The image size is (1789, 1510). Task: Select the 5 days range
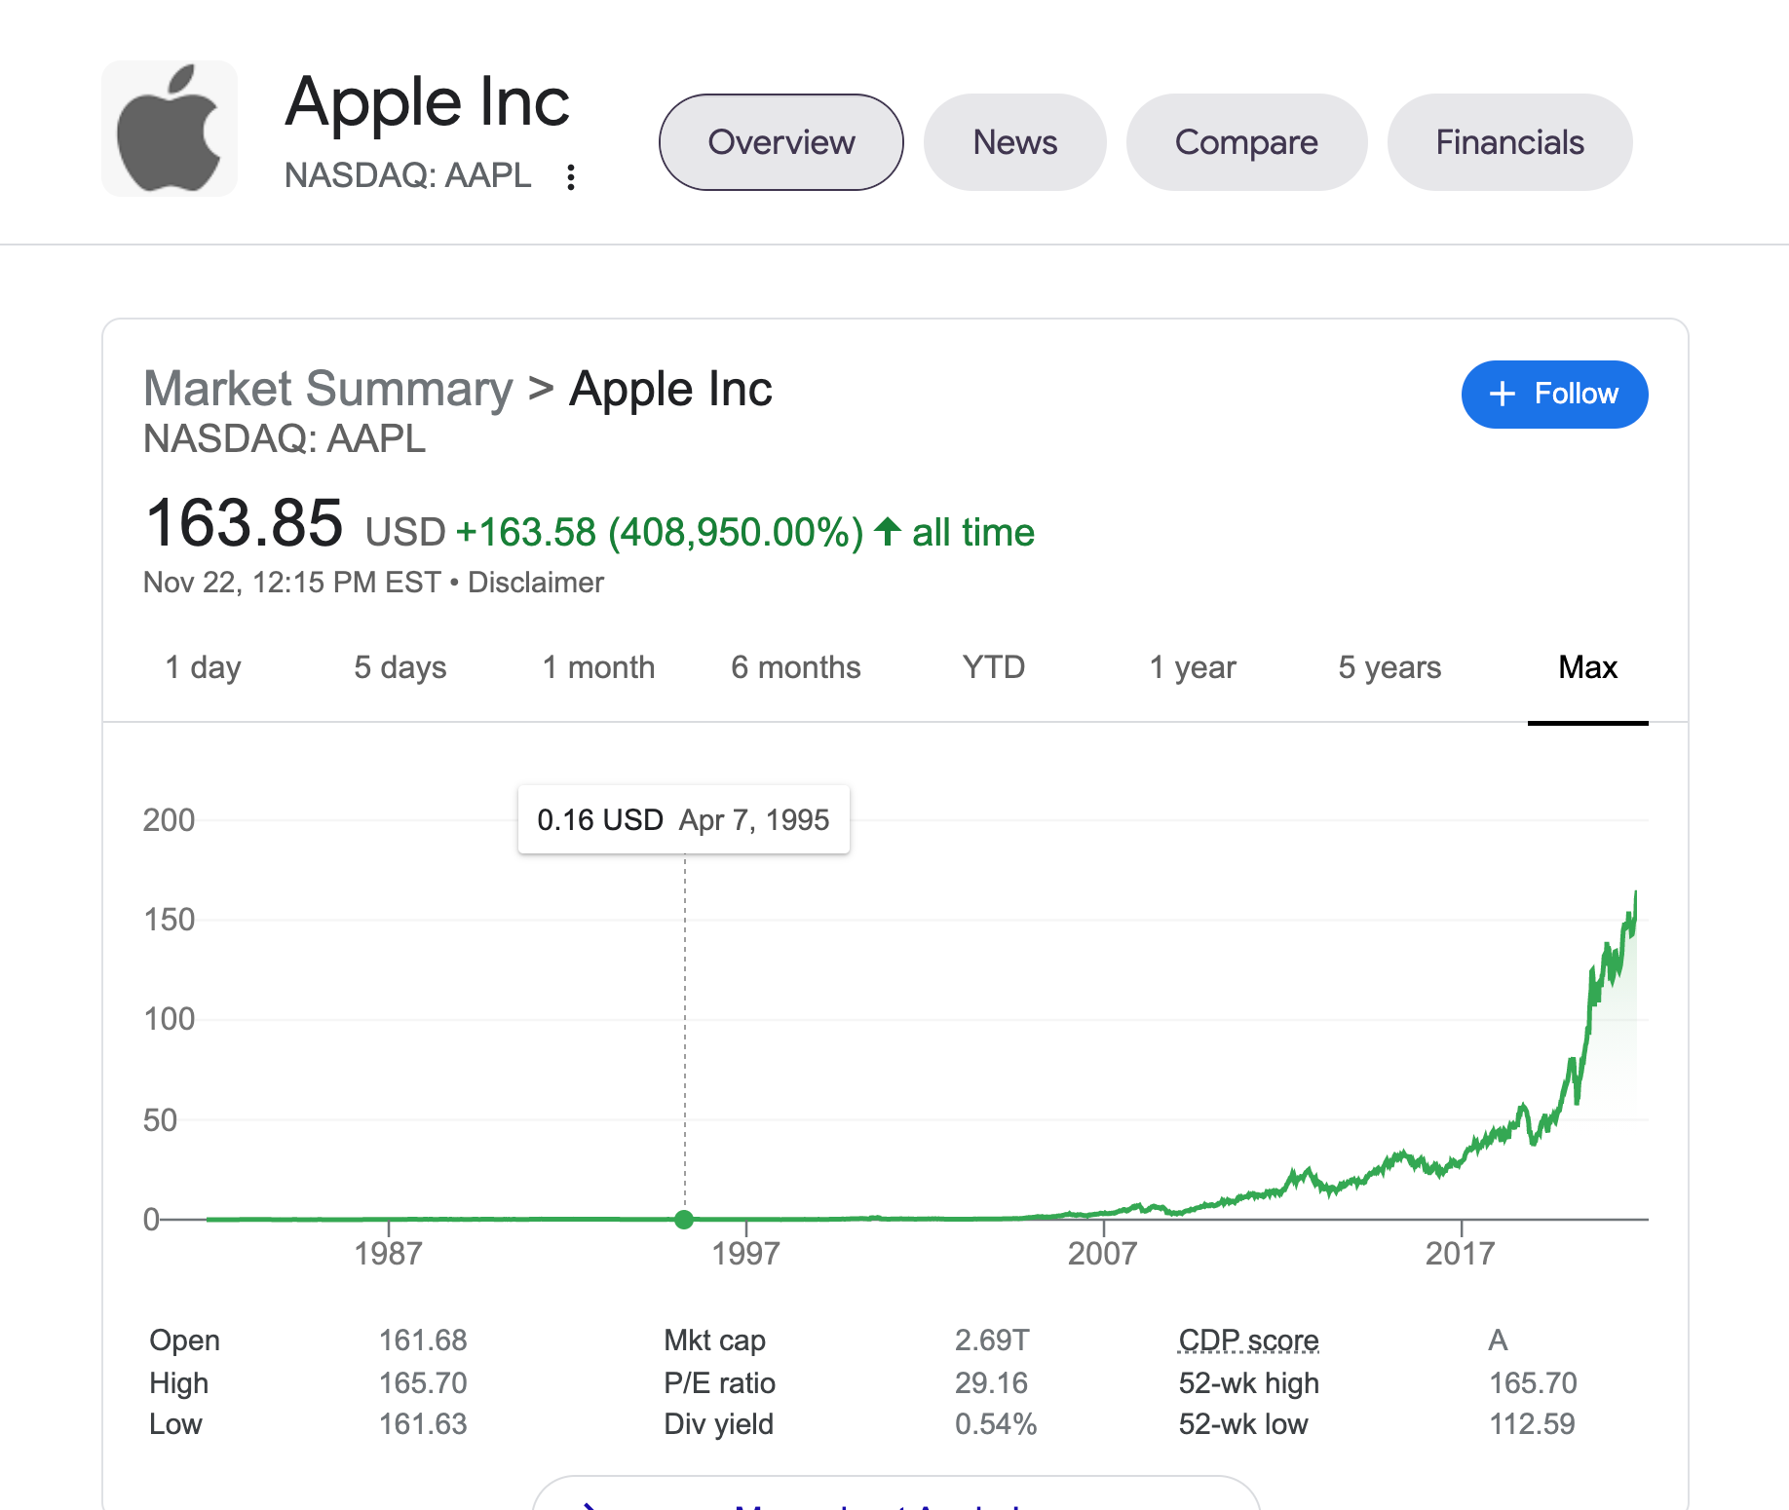(x=400, y=667)
